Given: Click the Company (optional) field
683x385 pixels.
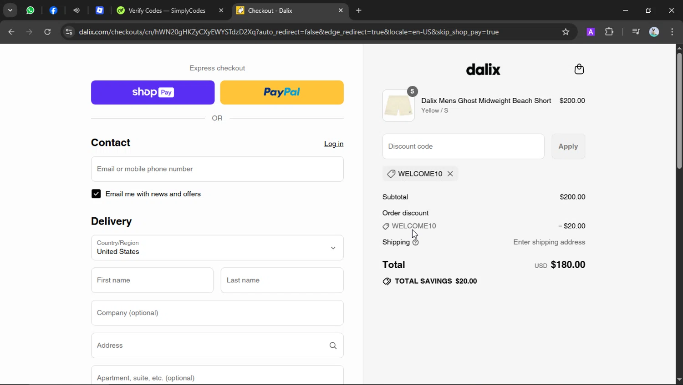Looking at the screenshot, I should pos(217,313).
